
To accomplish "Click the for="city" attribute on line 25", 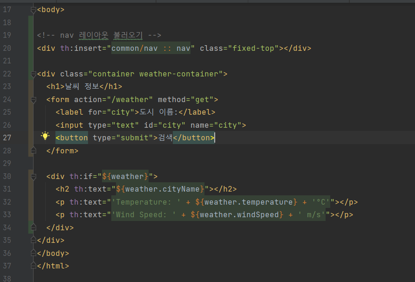I will click(111, 112).
